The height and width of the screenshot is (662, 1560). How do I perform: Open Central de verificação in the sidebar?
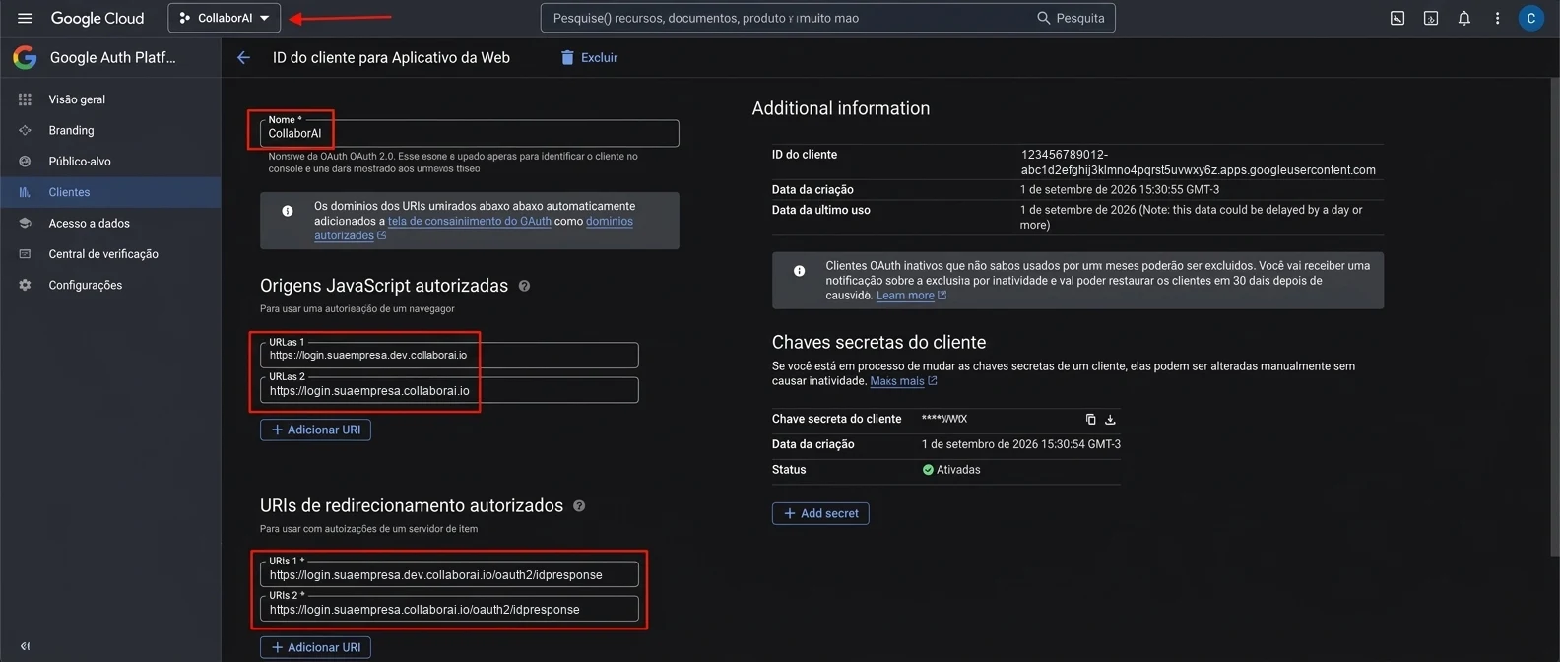click(103, 254)
